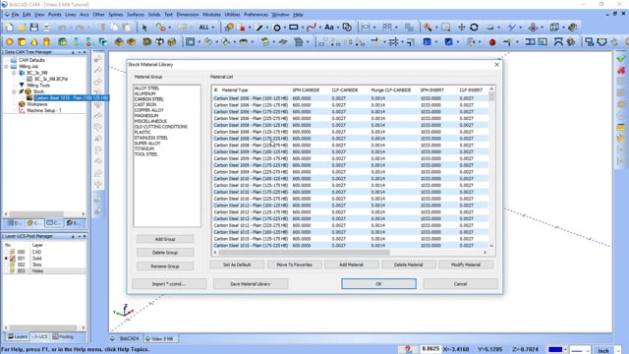Screen dimensions: 629x354
Task: Click the Cylinder solid primitive icon
Action: click(46, 41)
